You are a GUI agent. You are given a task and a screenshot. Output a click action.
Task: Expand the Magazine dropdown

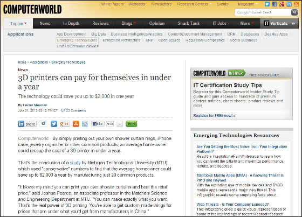248,4
